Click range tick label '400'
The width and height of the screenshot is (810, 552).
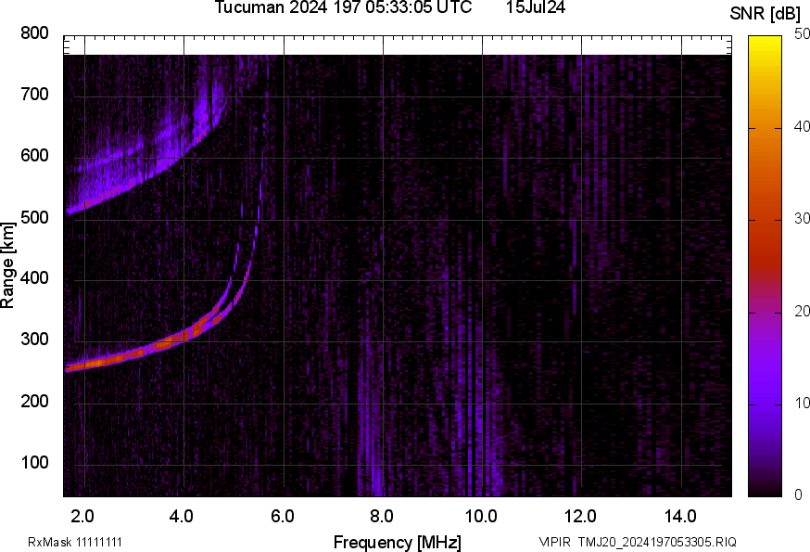click(x=34, y=278)
